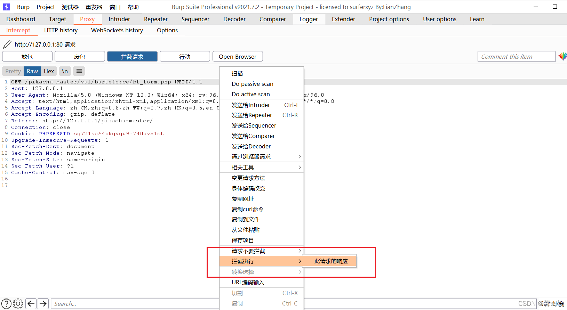The image size is (567, 310).
Task: Switch to Extender tab
Action: (343, 19)
